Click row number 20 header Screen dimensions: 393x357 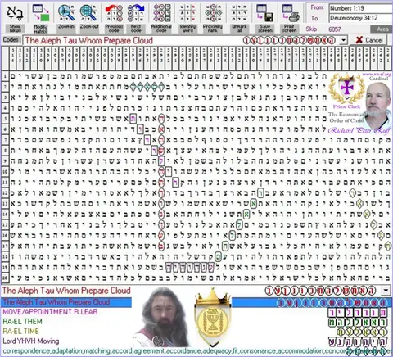5,278
